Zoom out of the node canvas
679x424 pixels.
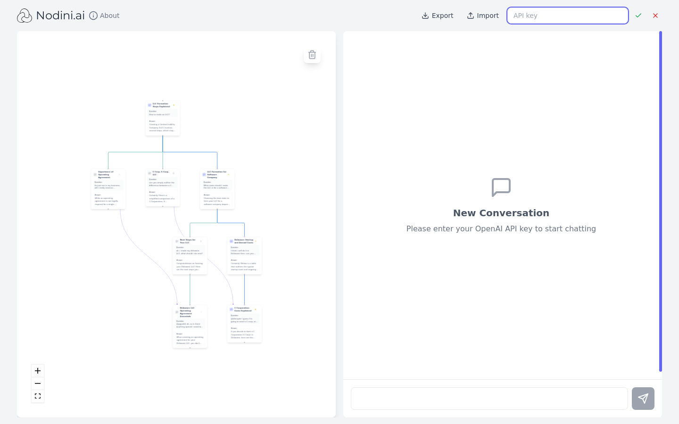(x=38, y=383)
